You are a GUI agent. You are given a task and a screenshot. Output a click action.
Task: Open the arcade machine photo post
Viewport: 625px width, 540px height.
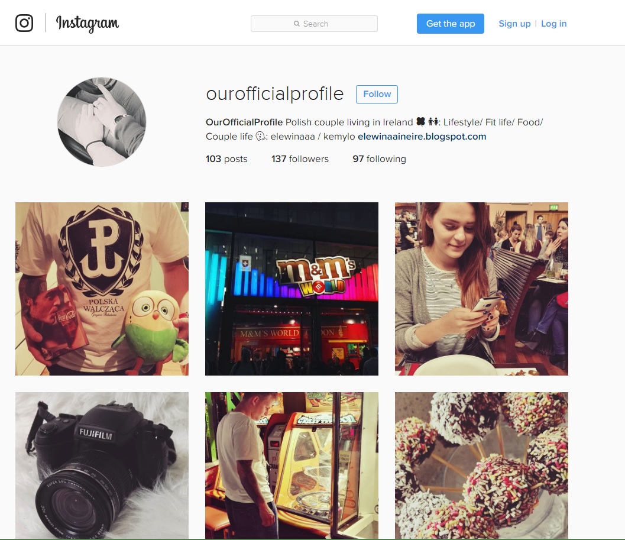coord(292,465)
